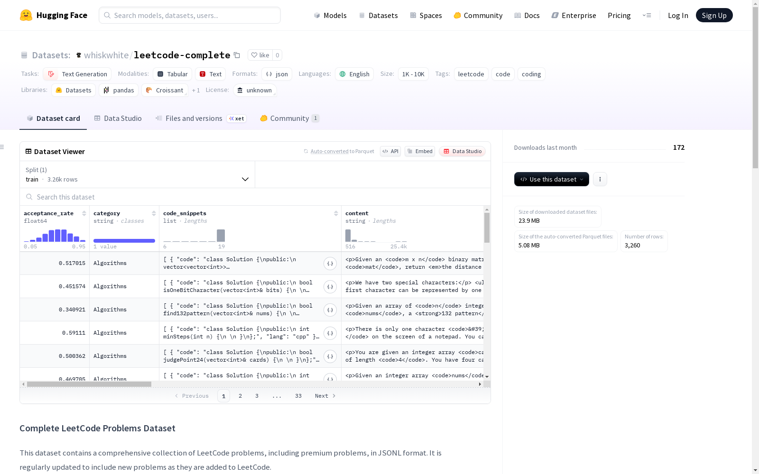Click the table vertical scrollbar thumb
The width and height of the screenshot is (759, 474).
point(487,228)
